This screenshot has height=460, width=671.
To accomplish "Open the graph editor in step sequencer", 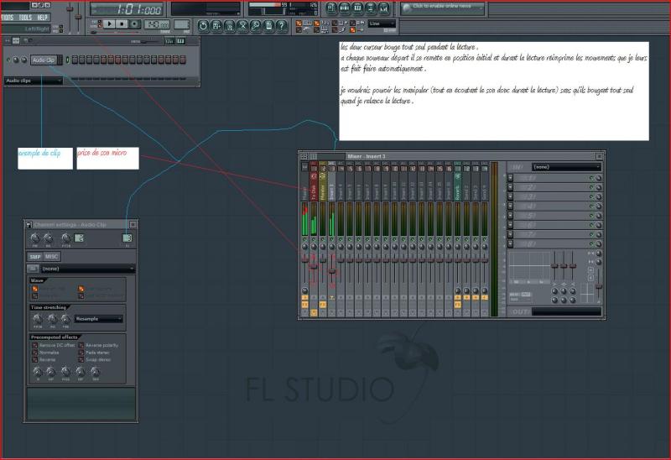I will coord(169,41).
